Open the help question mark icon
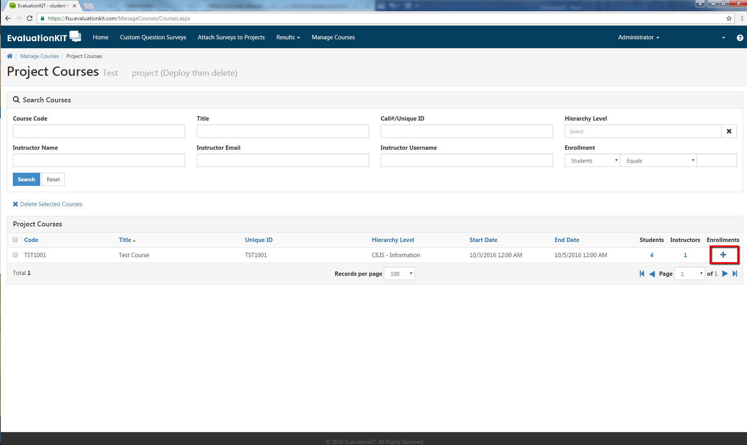The height and width of the screenshot is (445, 747). [x=740, y=38]
